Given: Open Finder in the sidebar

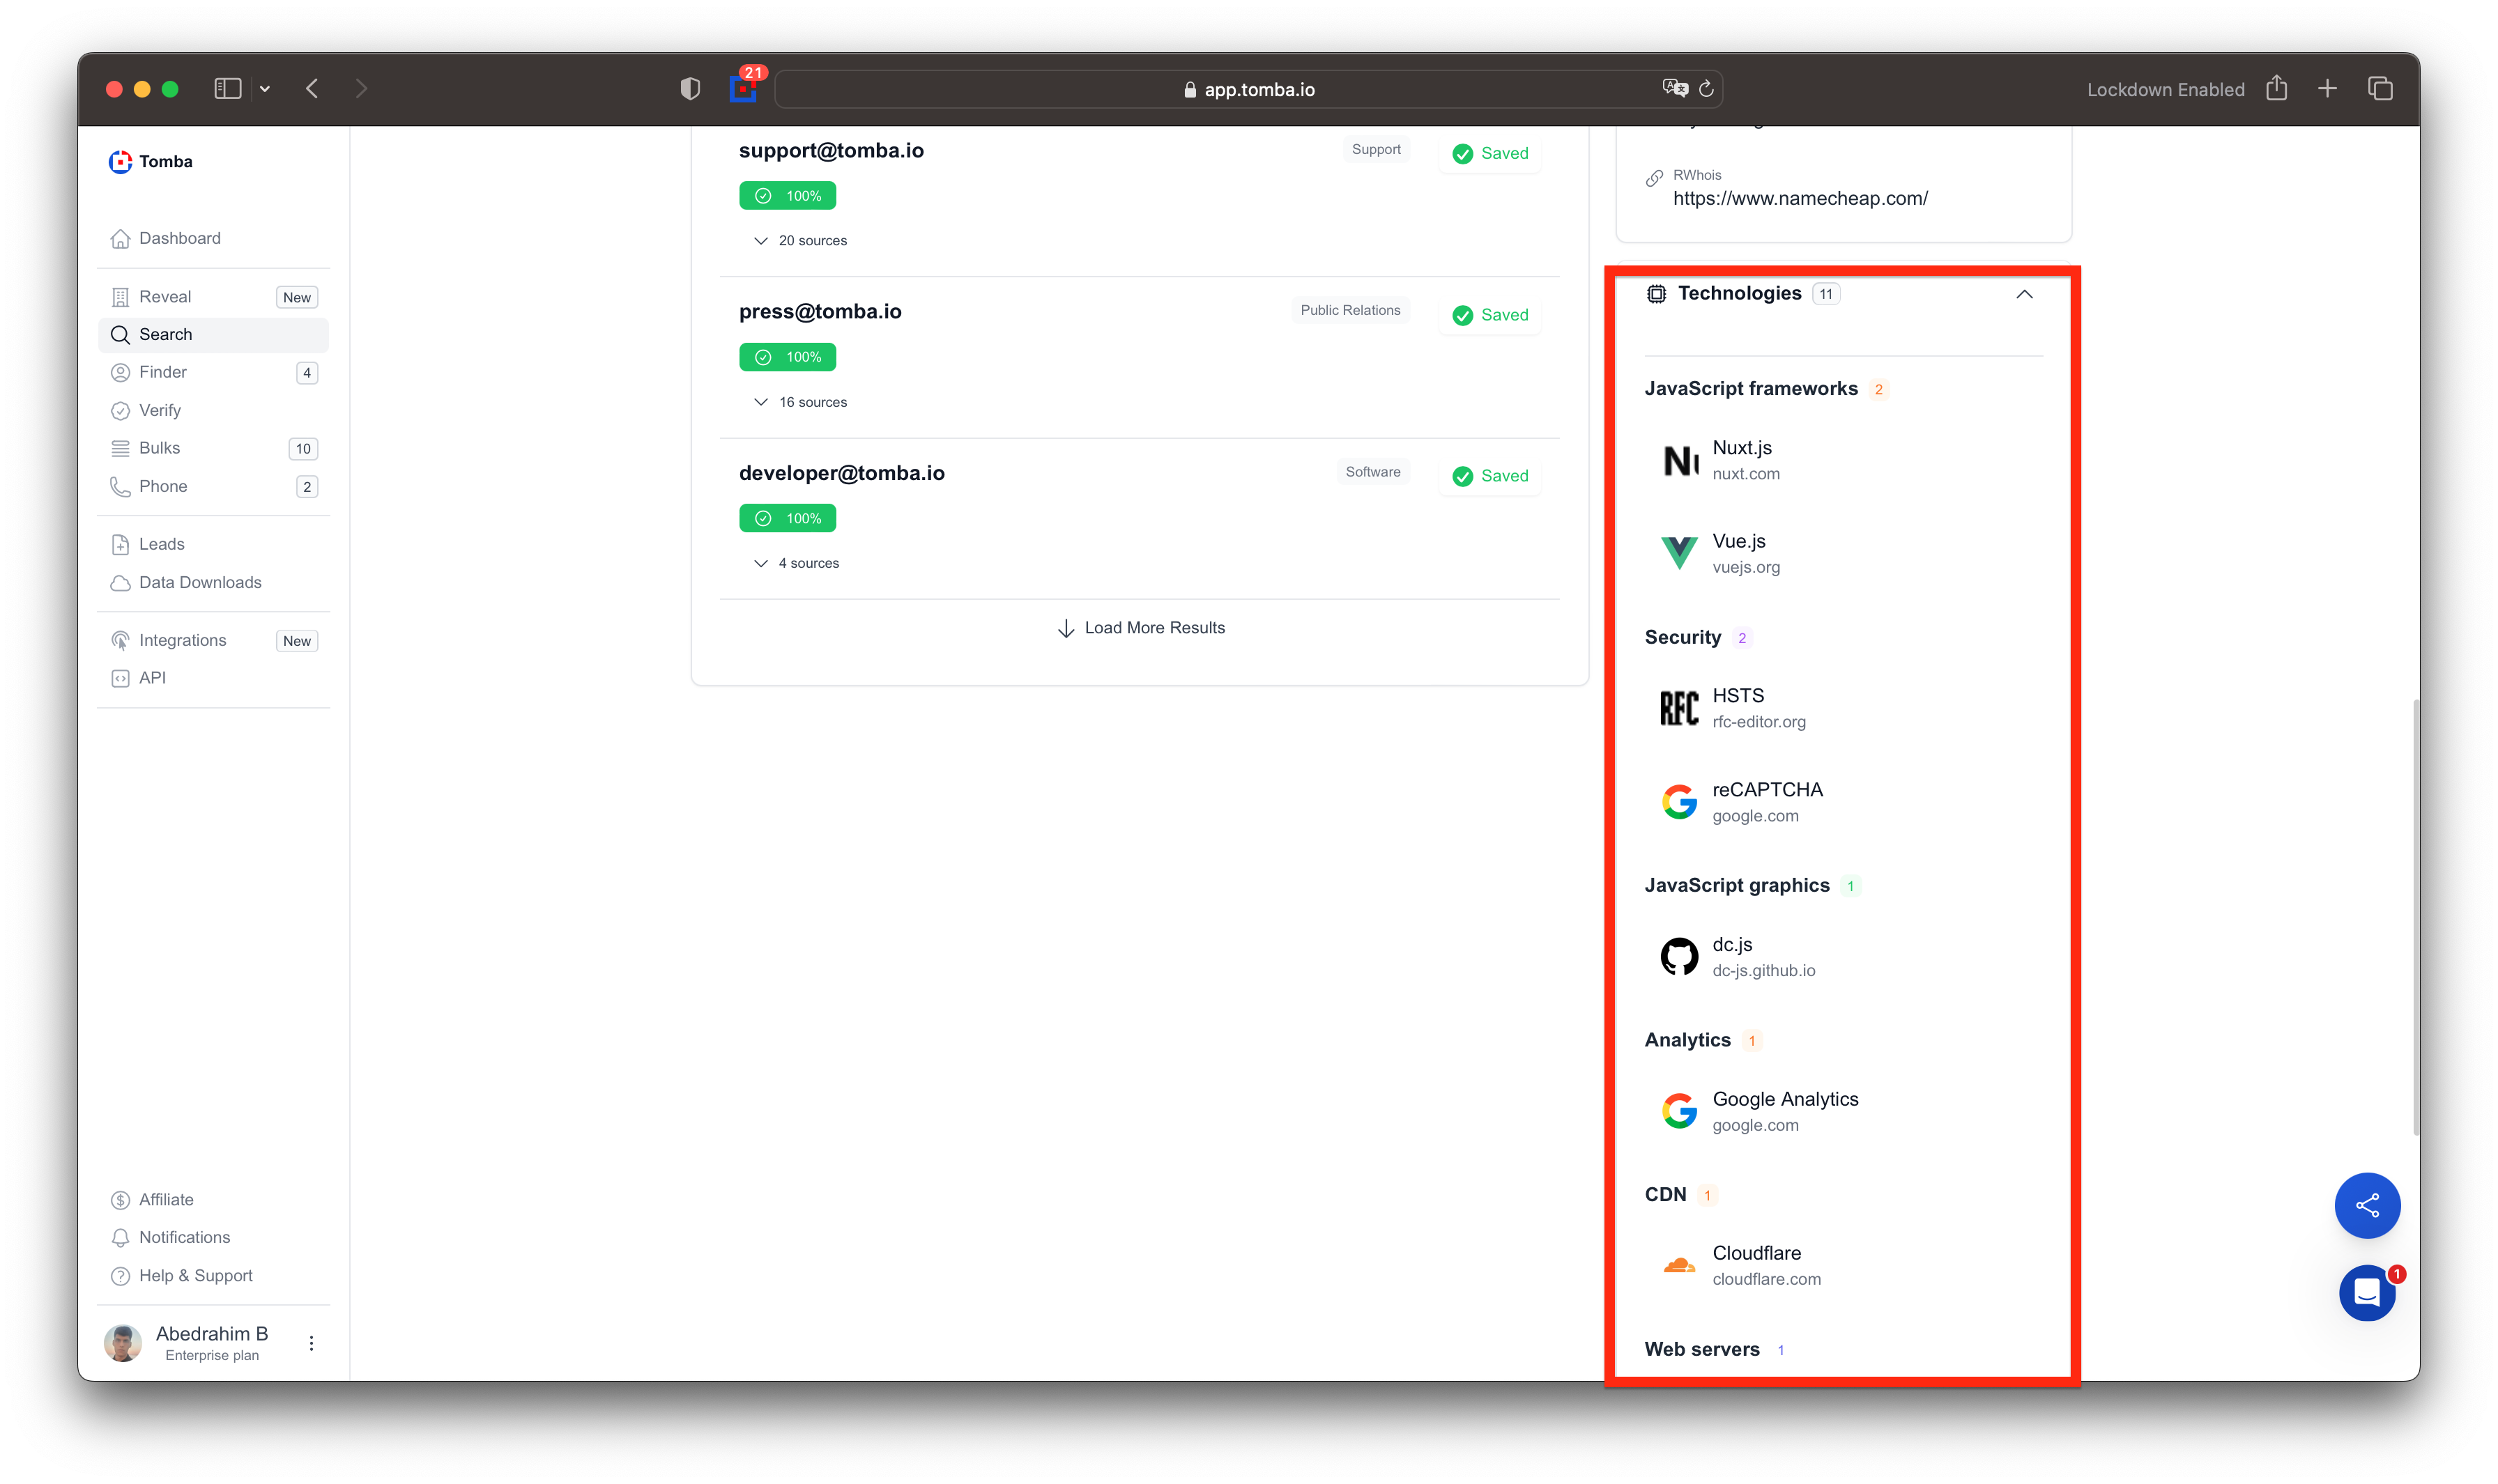Looking at the screenshot, I should (x=163, y=372).
